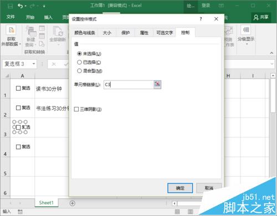Image resolution: width=277 pixels, height=216 pixels.
Task: Click the macro record icon in status bar
Action: tap(20, 212)
